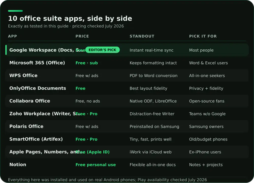Click the 'Preinstalled on Samsung' cell
The height and width of the screenshot is (183, 254).
pos(154,127)
